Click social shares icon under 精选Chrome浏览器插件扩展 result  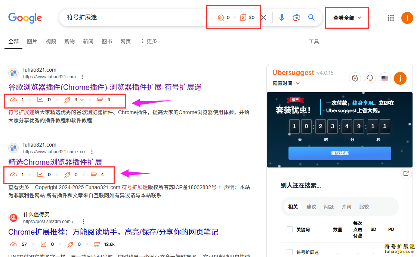(x=94, y=175)
